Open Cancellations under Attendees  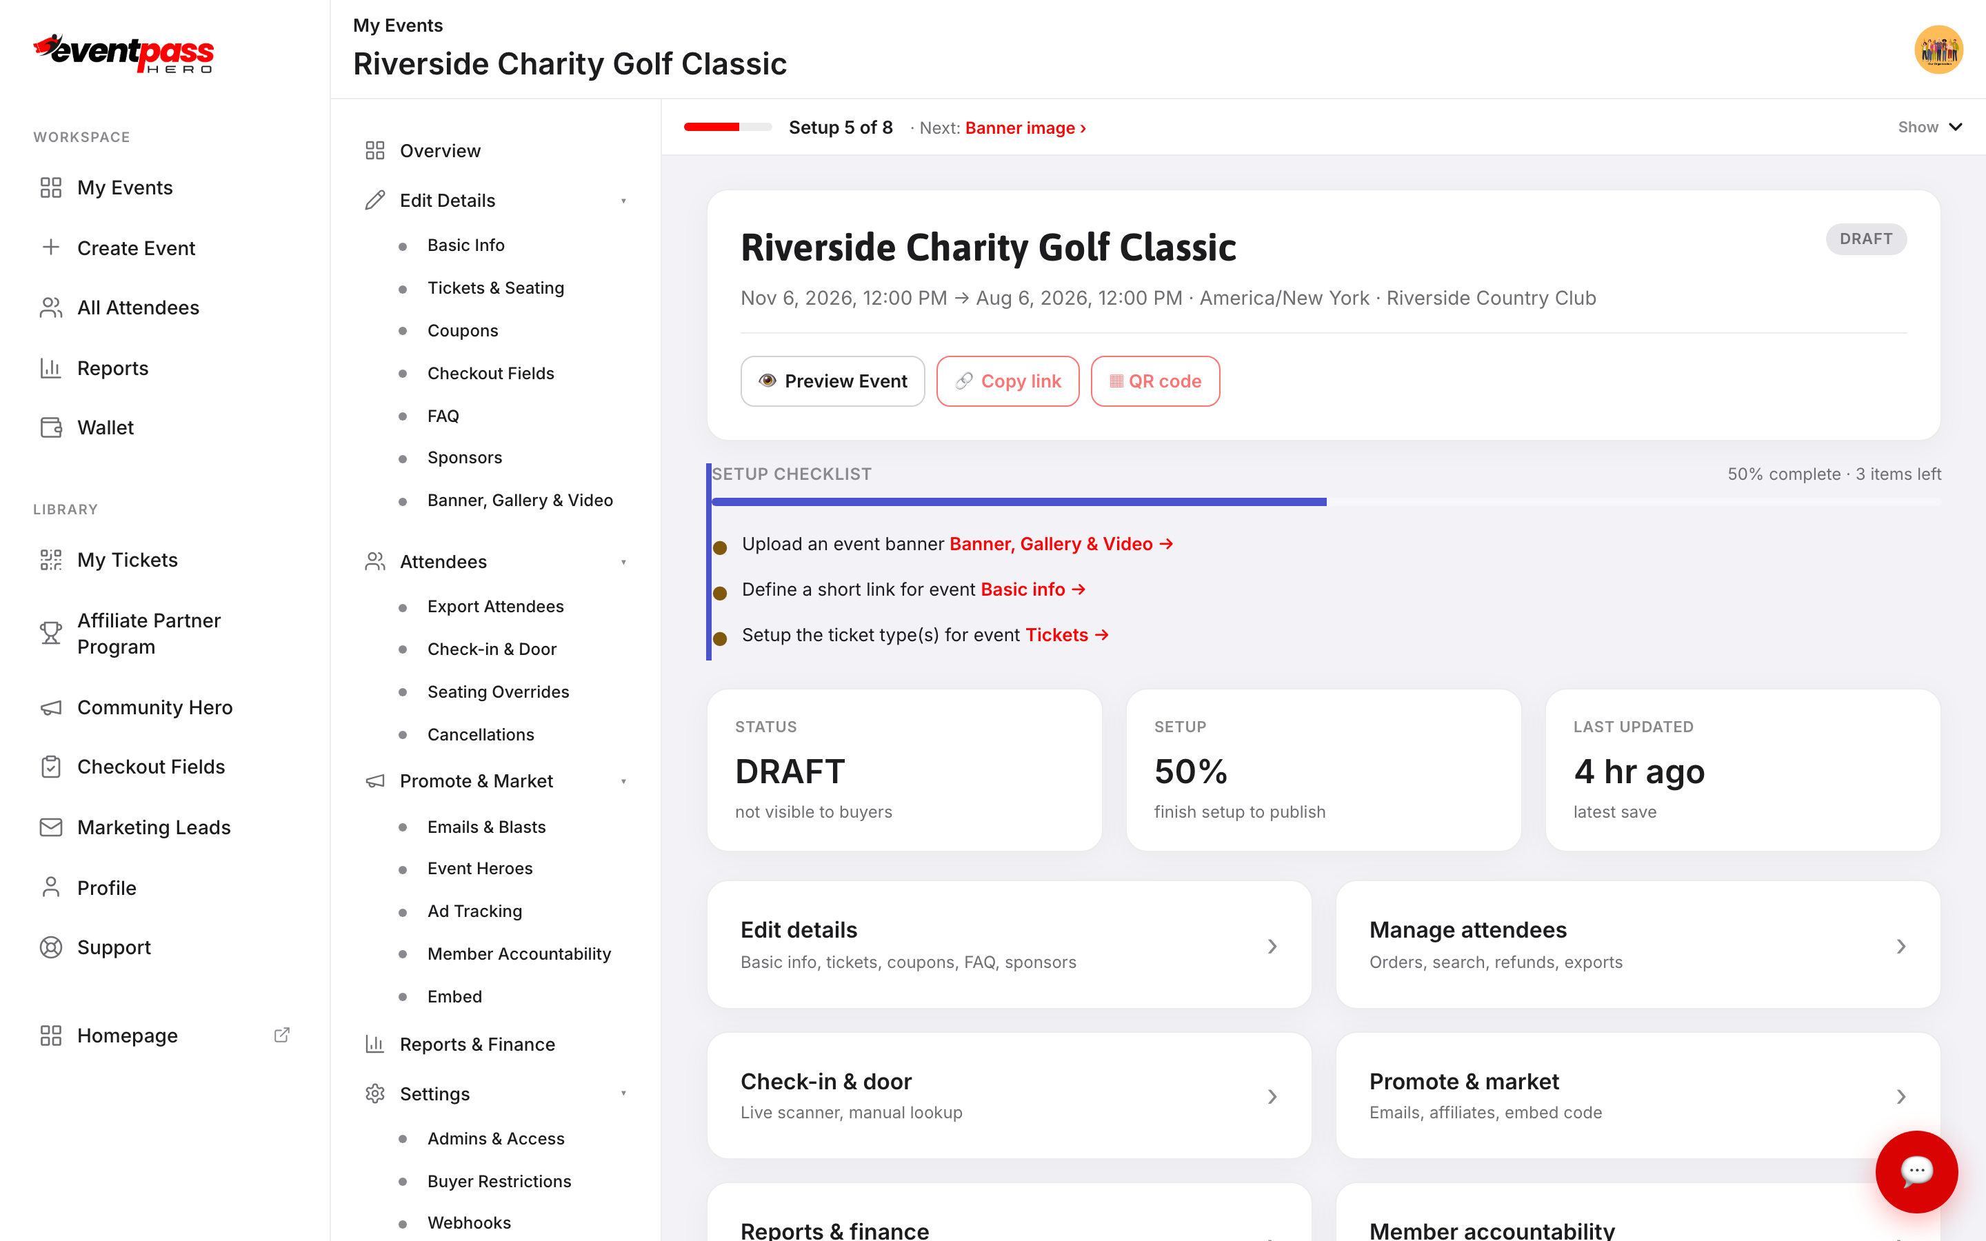tap(481, 734)
